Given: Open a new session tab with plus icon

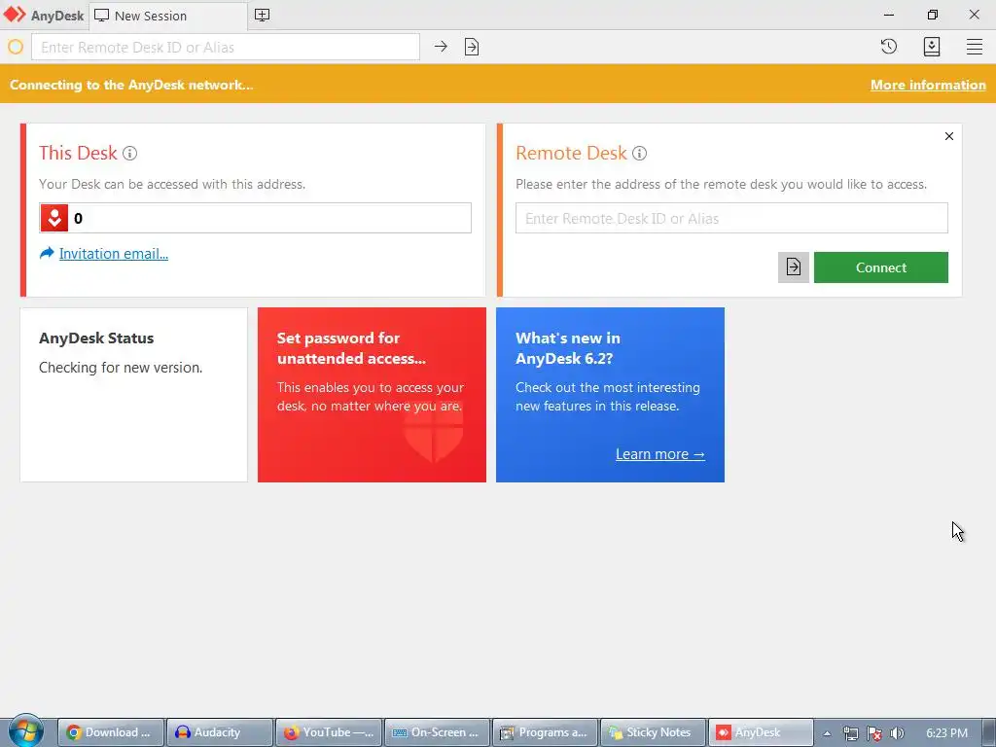Looking at the screenshot, I should pos(262,15).
